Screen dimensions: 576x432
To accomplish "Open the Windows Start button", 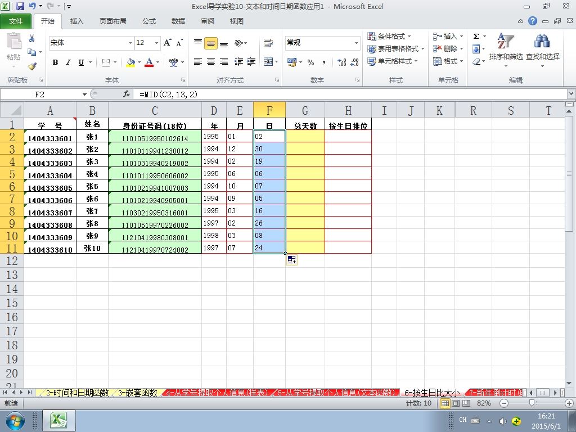I will tap(15, 421).
